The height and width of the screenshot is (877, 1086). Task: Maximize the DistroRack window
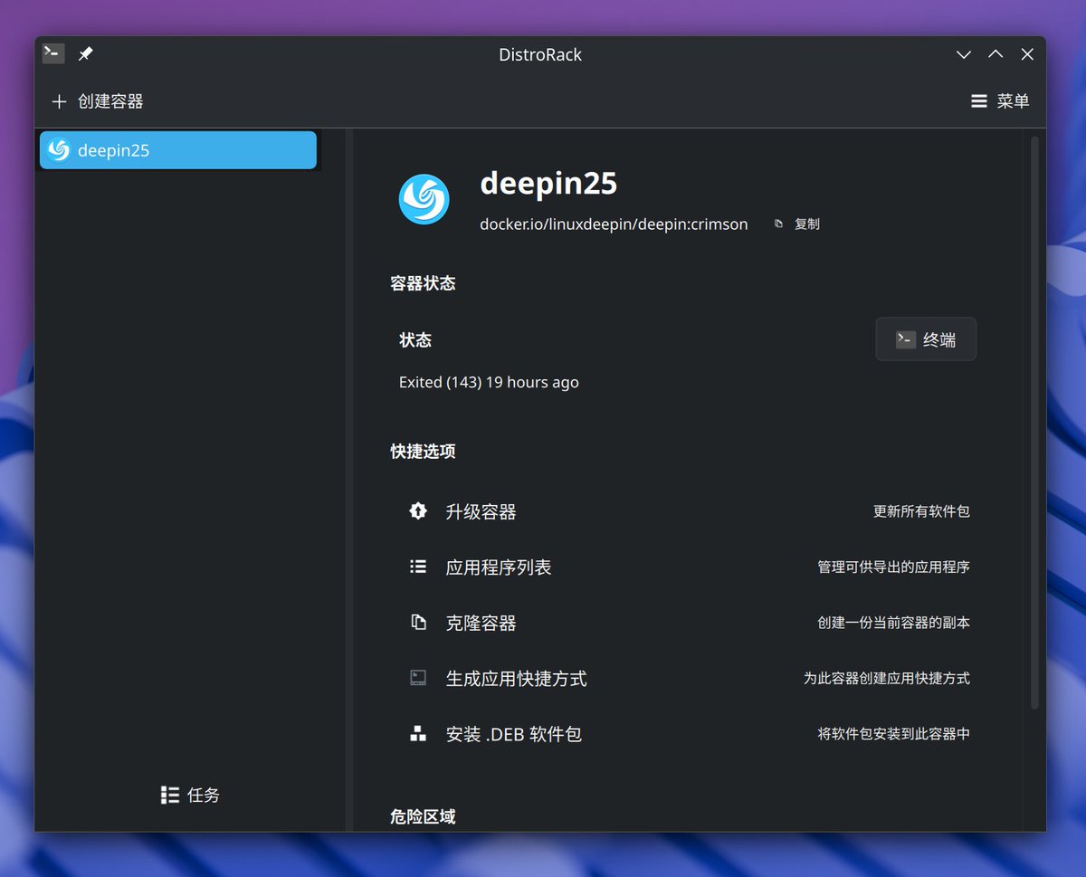click(995, 54)
